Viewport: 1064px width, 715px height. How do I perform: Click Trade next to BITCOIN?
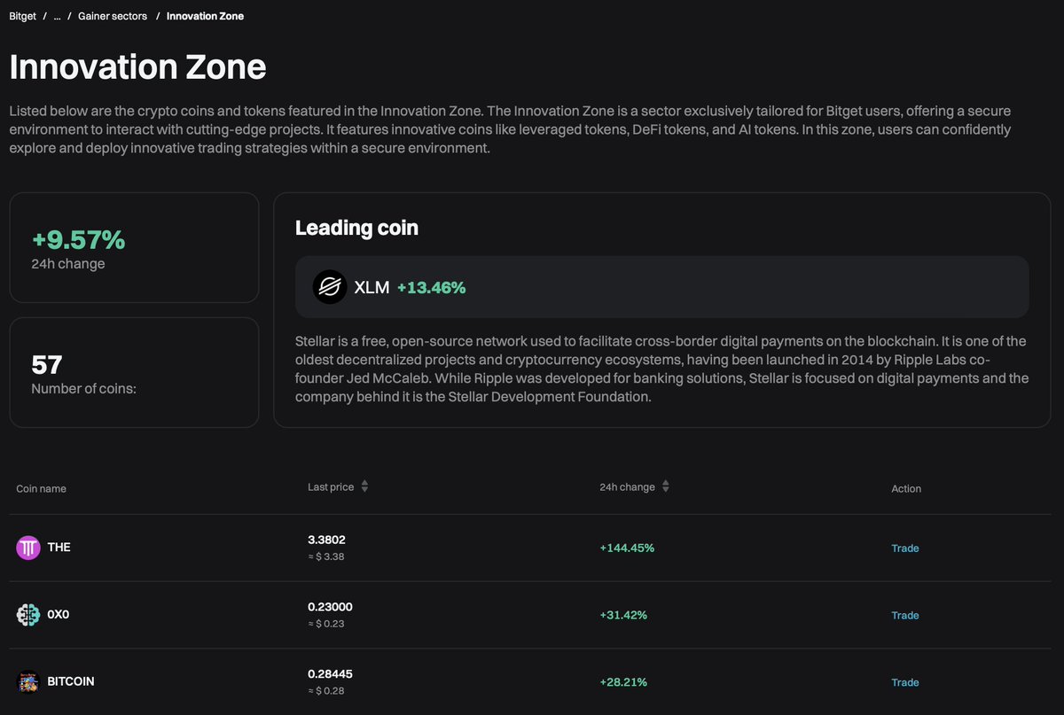pos(904,682)
